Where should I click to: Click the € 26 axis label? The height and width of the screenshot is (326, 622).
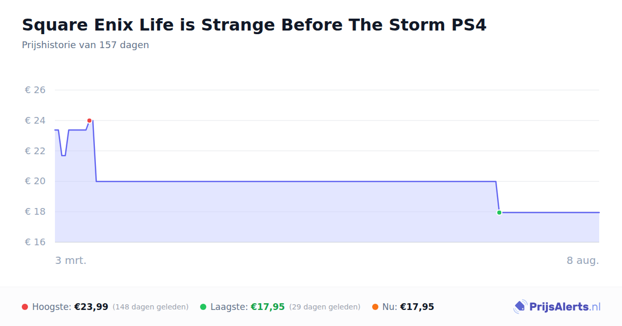click(x=35, y=90)
